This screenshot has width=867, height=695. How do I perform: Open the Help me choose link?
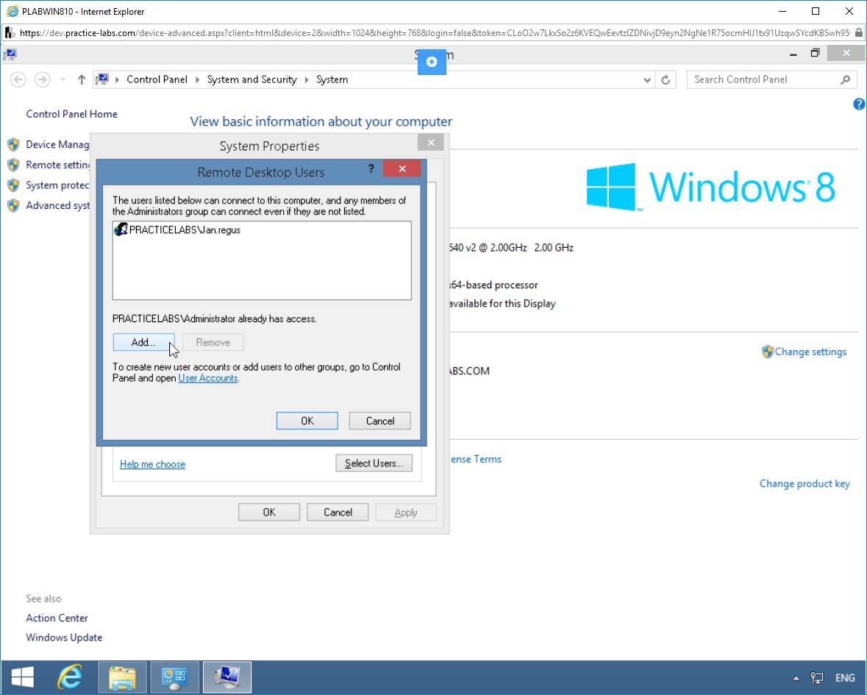click(153, 465)
